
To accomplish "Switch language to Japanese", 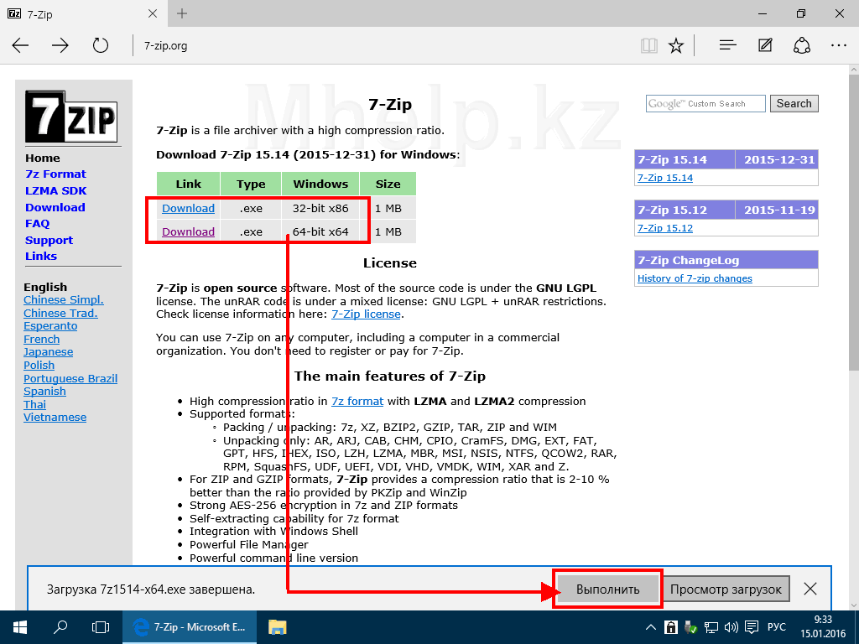I will pyautogui.click(x=48, y=352).
